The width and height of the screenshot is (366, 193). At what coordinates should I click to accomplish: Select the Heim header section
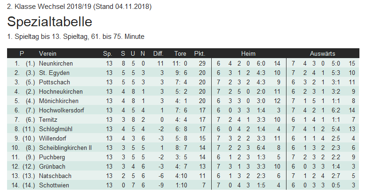pyautogui.click(x=248, y=53)
